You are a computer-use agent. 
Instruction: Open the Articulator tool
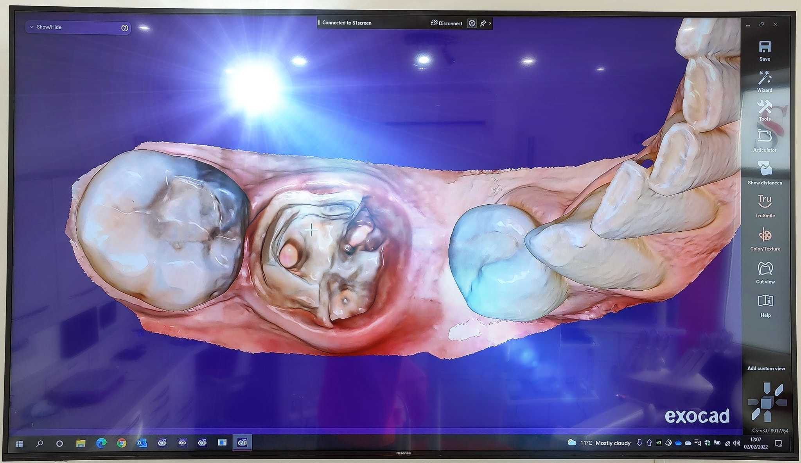point(765,136)
